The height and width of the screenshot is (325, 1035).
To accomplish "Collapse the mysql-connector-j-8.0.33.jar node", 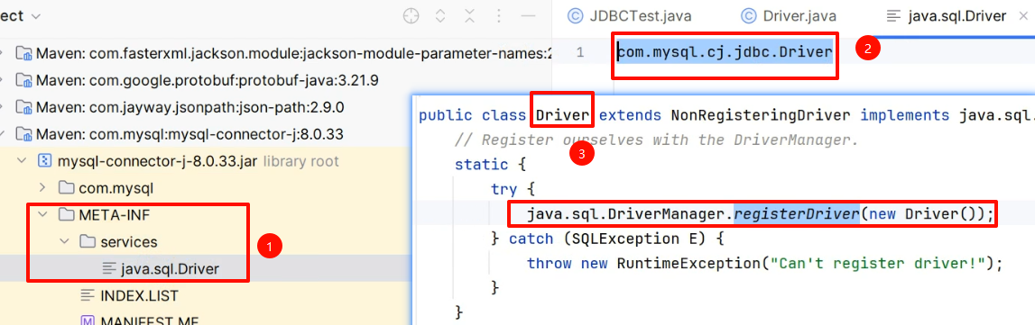I will pos(22,161).
